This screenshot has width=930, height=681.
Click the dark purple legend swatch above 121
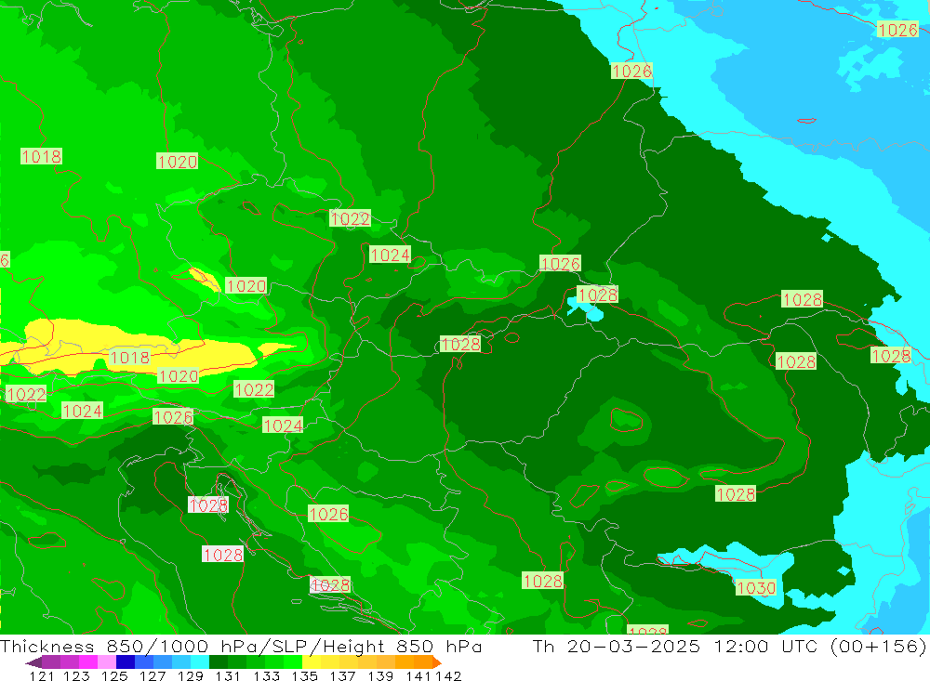coord(50,662)
